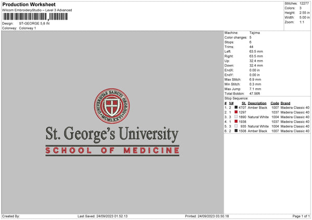Click the 'Production Worksheet' title
Viewport: 312px width, 220px height.
[x=29, y=4]
